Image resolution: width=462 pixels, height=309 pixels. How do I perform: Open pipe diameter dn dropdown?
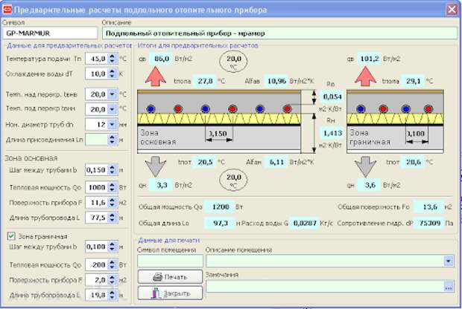tap(112, 125)
